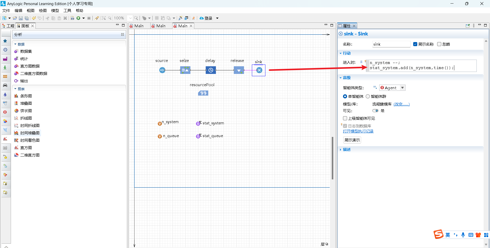This screenshot has width=490, height=248.
Task: Toggle the grid toolbar icon
Action: tap(157, 18)
